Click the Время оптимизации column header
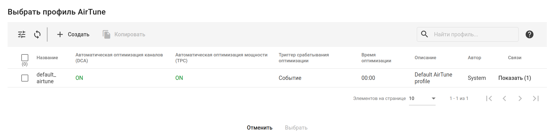The image size is (555, 136). click(x=376, y=58)
